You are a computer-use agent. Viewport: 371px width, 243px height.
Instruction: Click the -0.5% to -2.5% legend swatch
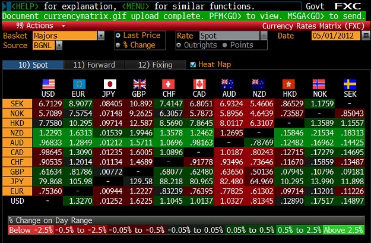tap(81, 230)
